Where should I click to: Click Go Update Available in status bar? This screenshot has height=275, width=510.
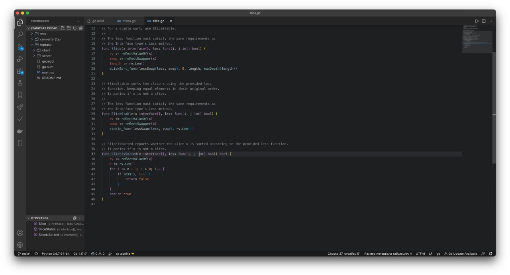[461, 253]
